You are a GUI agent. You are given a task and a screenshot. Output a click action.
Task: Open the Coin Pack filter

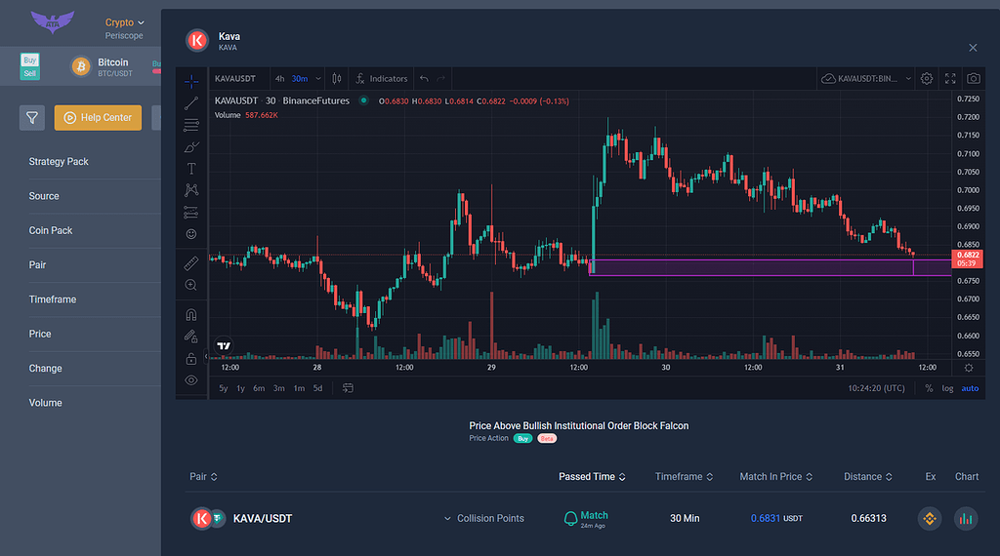click(x=51, y=230)
